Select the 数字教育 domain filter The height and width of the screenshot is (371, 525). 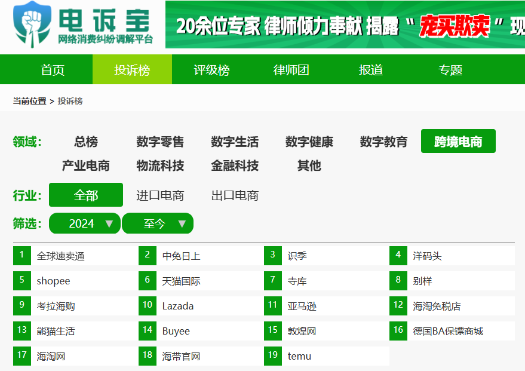[383, 142]
